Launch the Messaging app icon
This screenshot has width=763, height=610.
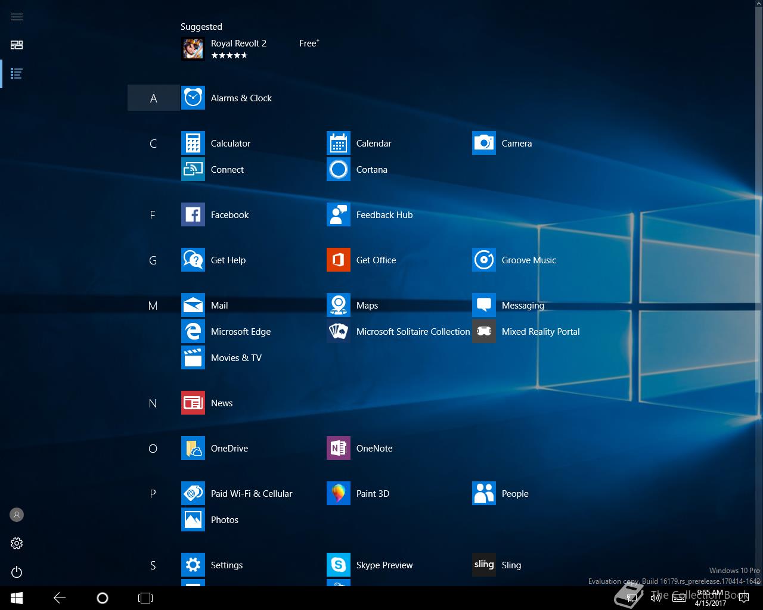point(484,305)
